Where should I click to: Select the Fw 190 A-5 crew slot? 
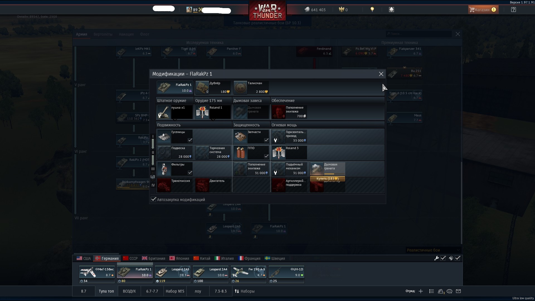248,274
